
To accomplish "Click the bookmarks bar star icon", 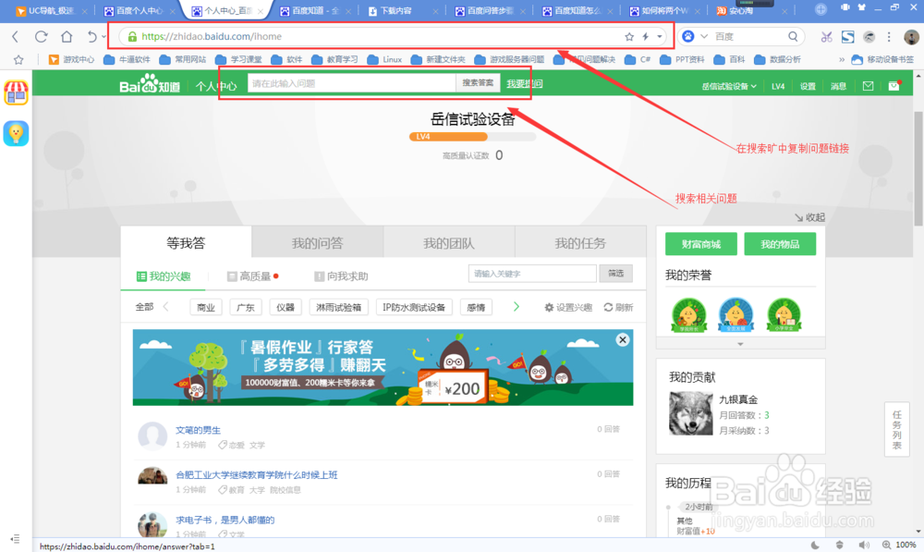I will (x=18, y=59).
